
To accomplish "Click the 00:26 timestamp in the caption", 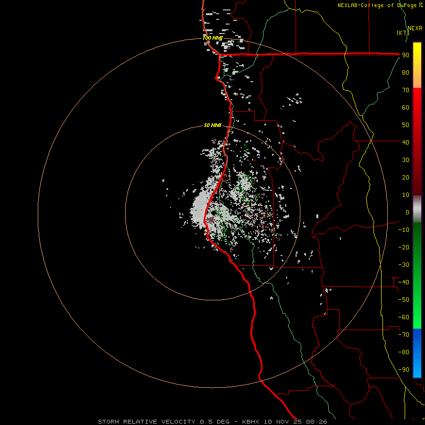I will tap(316, 422).
